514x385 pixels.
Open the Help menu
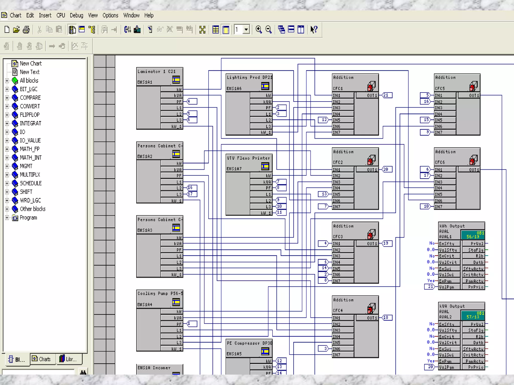(x=149, y=15)
